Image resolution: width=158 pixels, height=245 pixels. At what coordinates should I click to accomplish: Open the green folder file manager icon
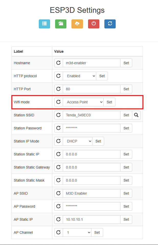(61, 24)
